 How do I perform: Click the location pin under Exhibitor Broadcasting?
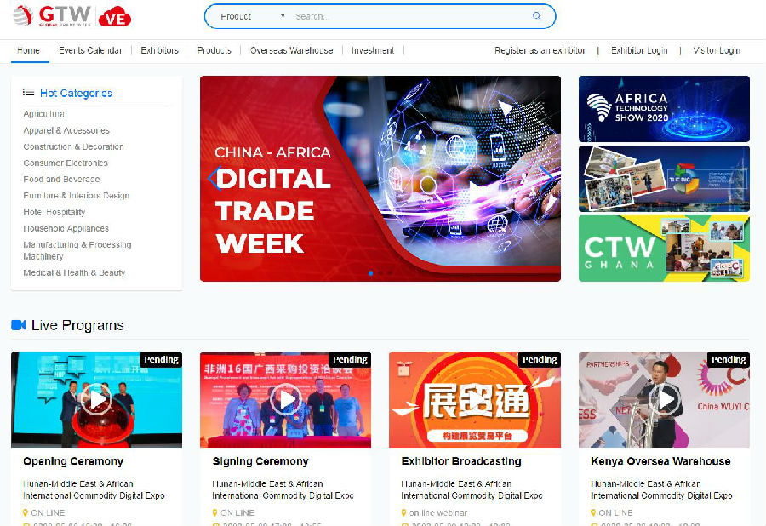403,513
